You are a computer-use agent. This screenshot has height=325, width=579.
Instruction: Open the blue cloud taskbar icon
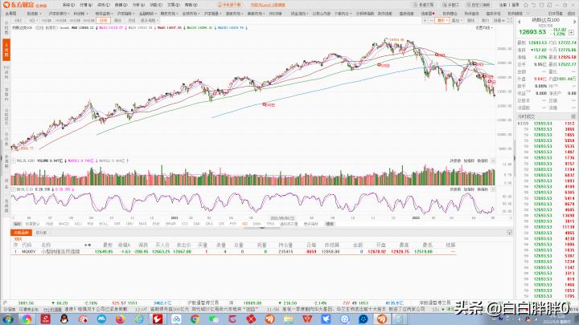[176, 319]
